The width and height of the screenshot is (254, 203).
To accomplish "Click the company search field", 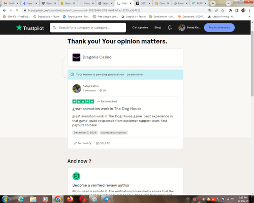I will 88,27.
